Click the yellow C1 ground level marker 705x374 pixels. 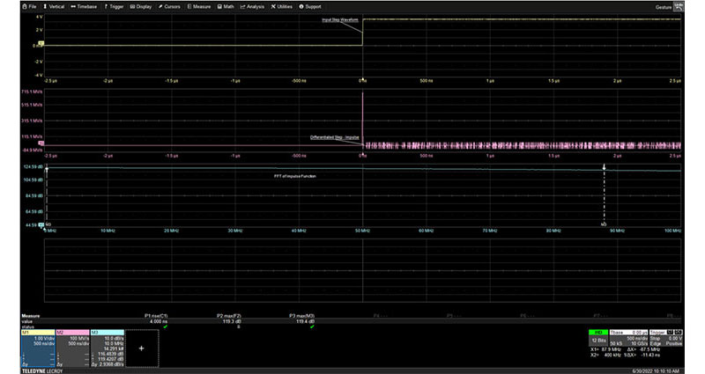(x=41, y=44)
